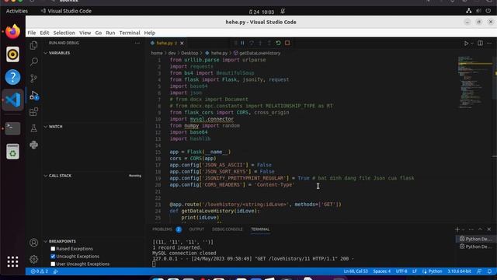Viewport: 497px width, 280px height.
Task: Show Applications grid in Ubuntu dock
Action: 12,261
